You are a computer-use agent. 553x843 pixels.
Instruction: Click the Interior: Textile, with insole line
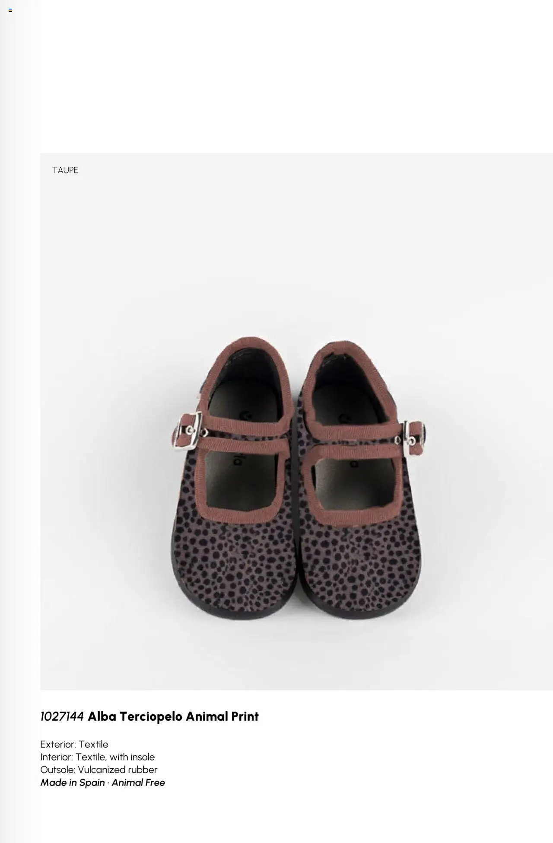98,757
